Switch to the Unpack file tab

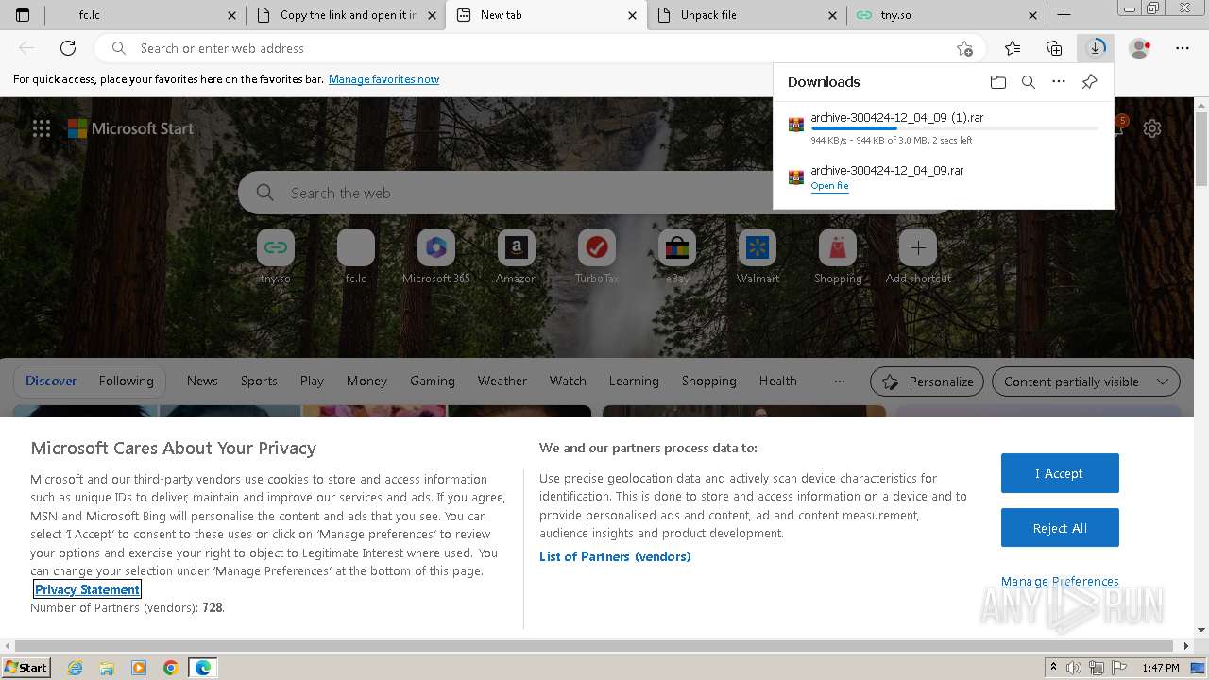(x=747, y=15)
